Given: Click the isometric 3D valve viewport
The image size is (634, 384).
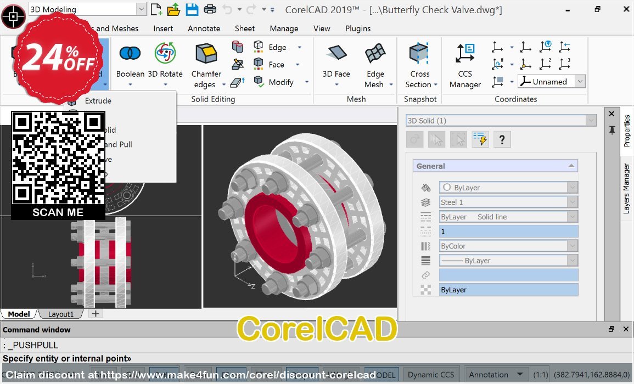Looking at the screenshot, I should (300, 216).
